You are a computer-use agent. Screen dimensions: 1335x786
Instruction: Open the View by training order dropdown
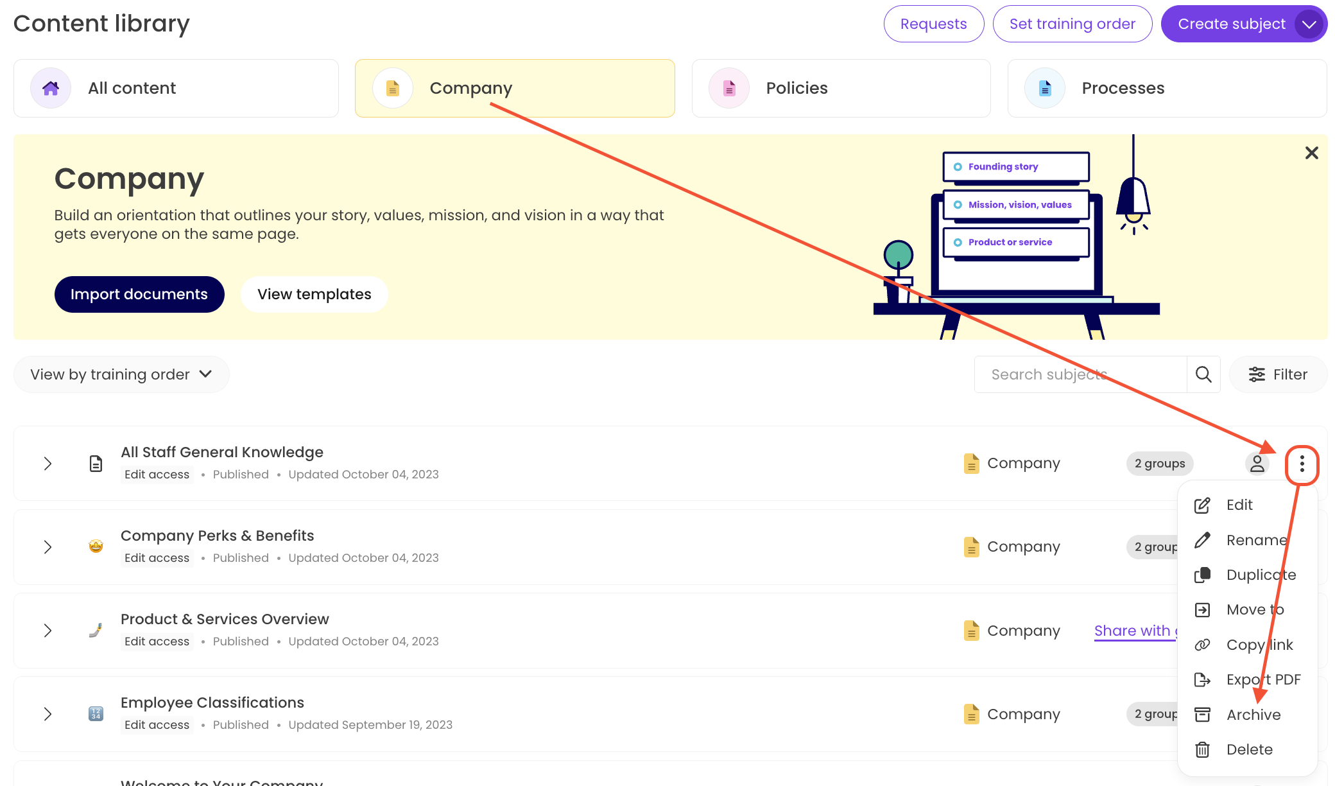pyautogui.click(x=121, y=374)
